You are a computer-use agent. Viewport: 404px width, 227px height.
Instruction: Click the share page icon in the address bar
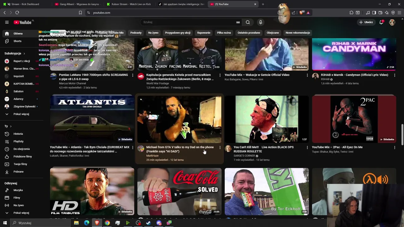(x=294, y=13)
